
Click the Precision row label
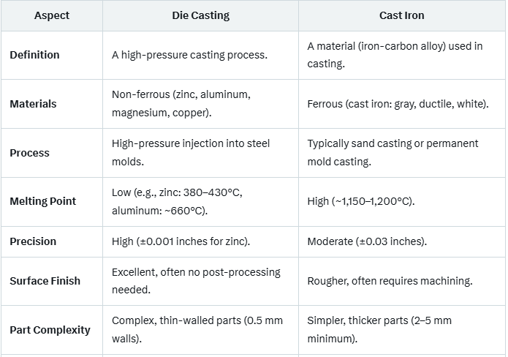tap(33, 241)
